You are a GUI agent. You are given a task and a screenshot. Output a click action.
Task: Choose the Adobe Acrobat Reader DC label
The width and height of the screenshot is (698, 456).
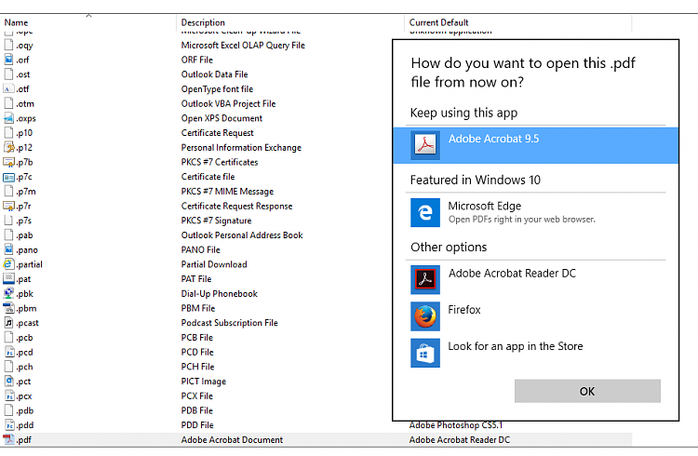[512, 273]
